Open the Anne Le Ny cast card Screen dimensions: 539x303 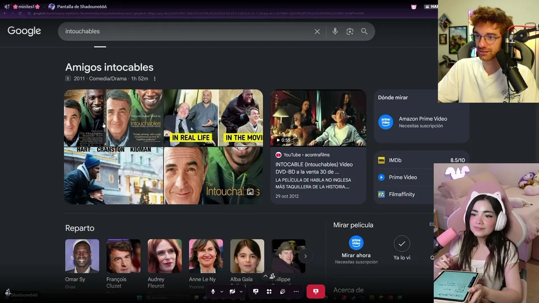(206, 264)
